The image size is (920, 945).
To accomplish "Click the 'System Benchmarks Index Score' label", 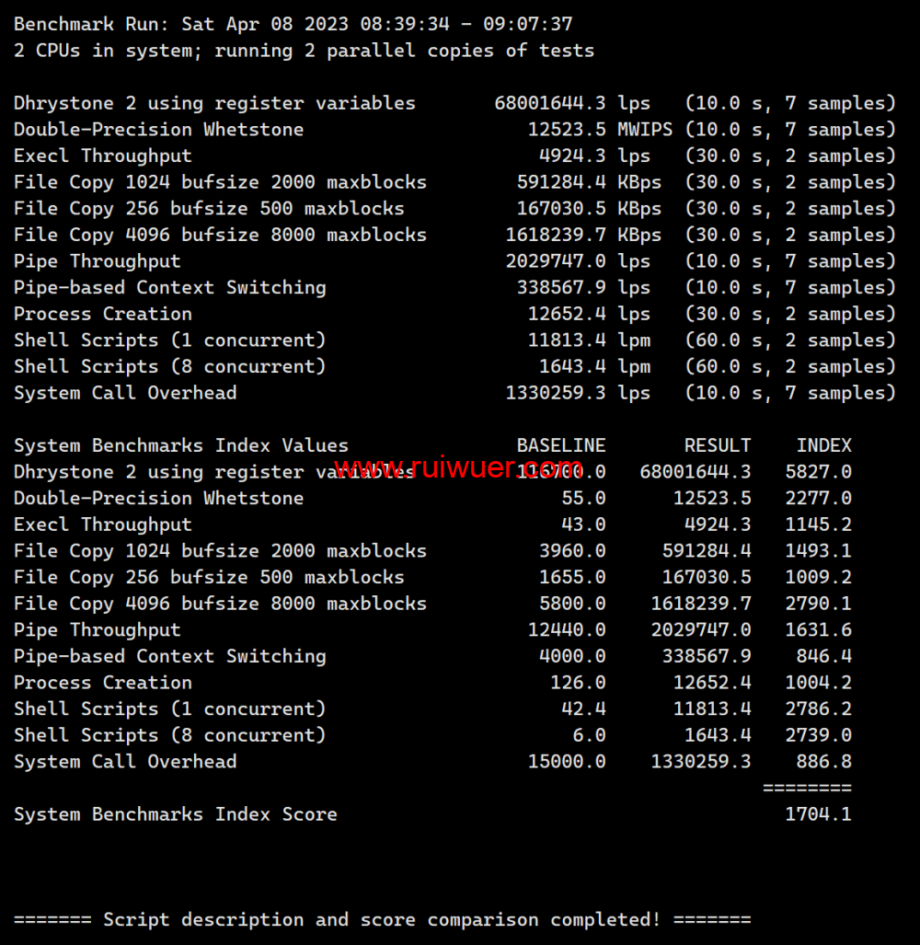I will (x=175, y=814).
